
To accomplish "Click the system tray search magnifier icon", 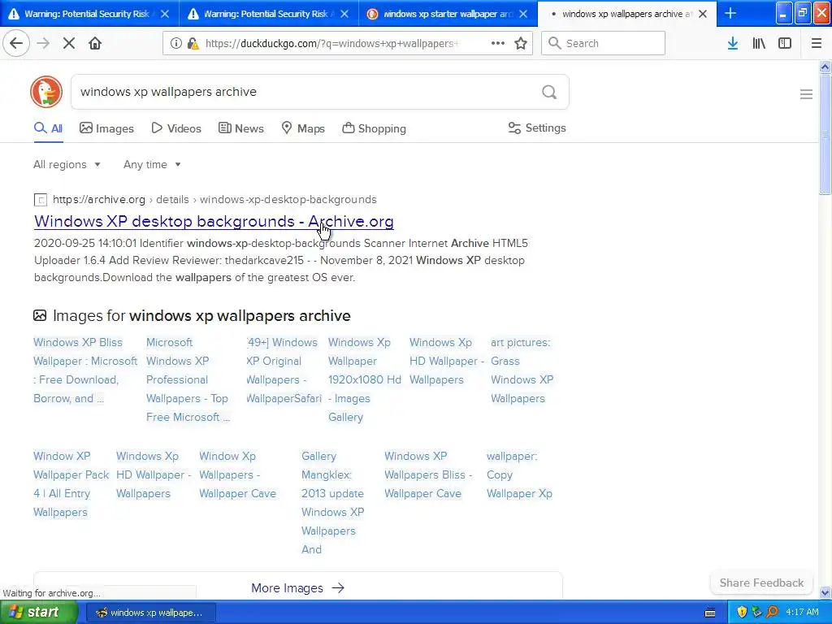I will (772, 613).
